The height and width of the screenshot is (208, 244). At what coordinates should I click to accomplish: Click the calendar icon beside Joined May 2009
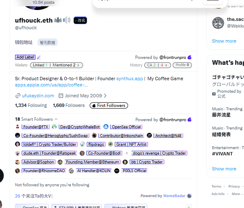pos(61,96)
